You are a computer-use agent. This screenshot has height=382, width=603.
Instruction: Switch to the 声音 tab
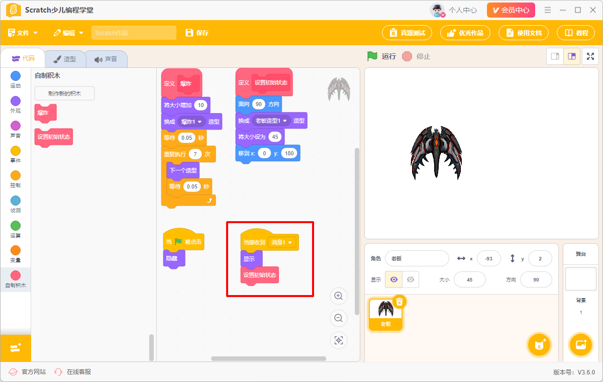[x=106, y=59]
